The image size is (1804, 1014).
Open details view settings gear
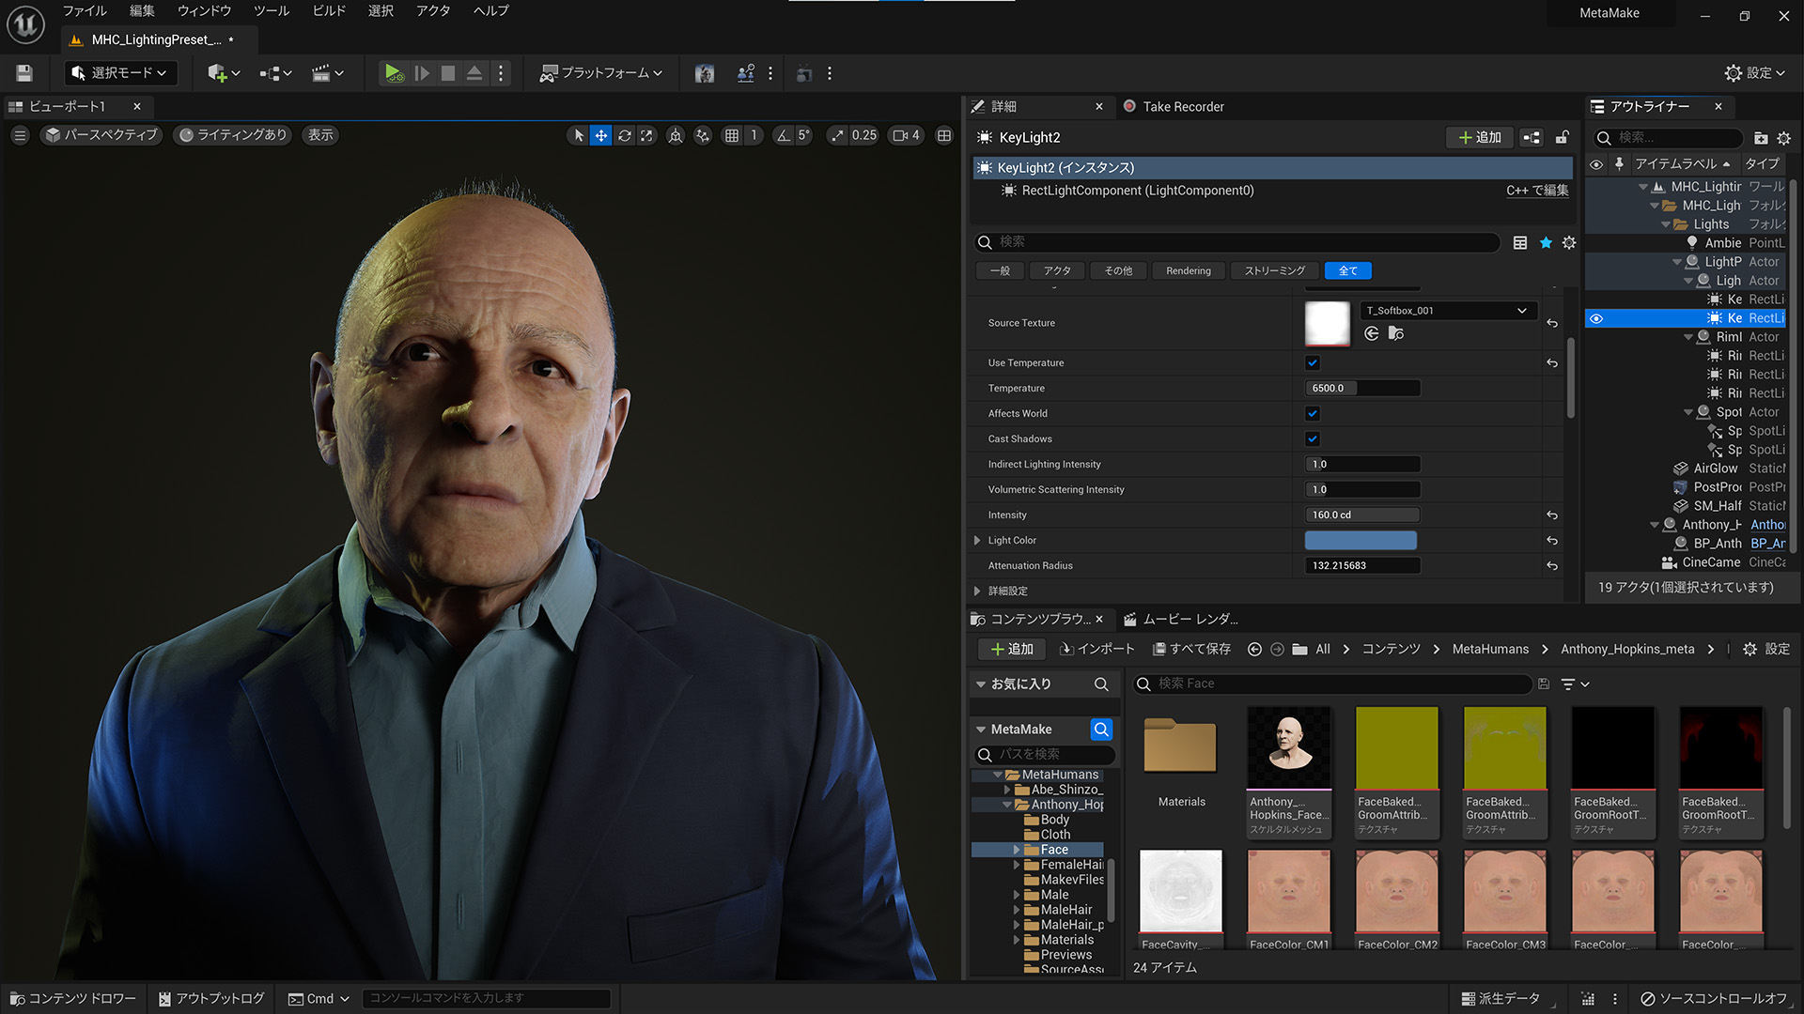(x=1569, y=242)
